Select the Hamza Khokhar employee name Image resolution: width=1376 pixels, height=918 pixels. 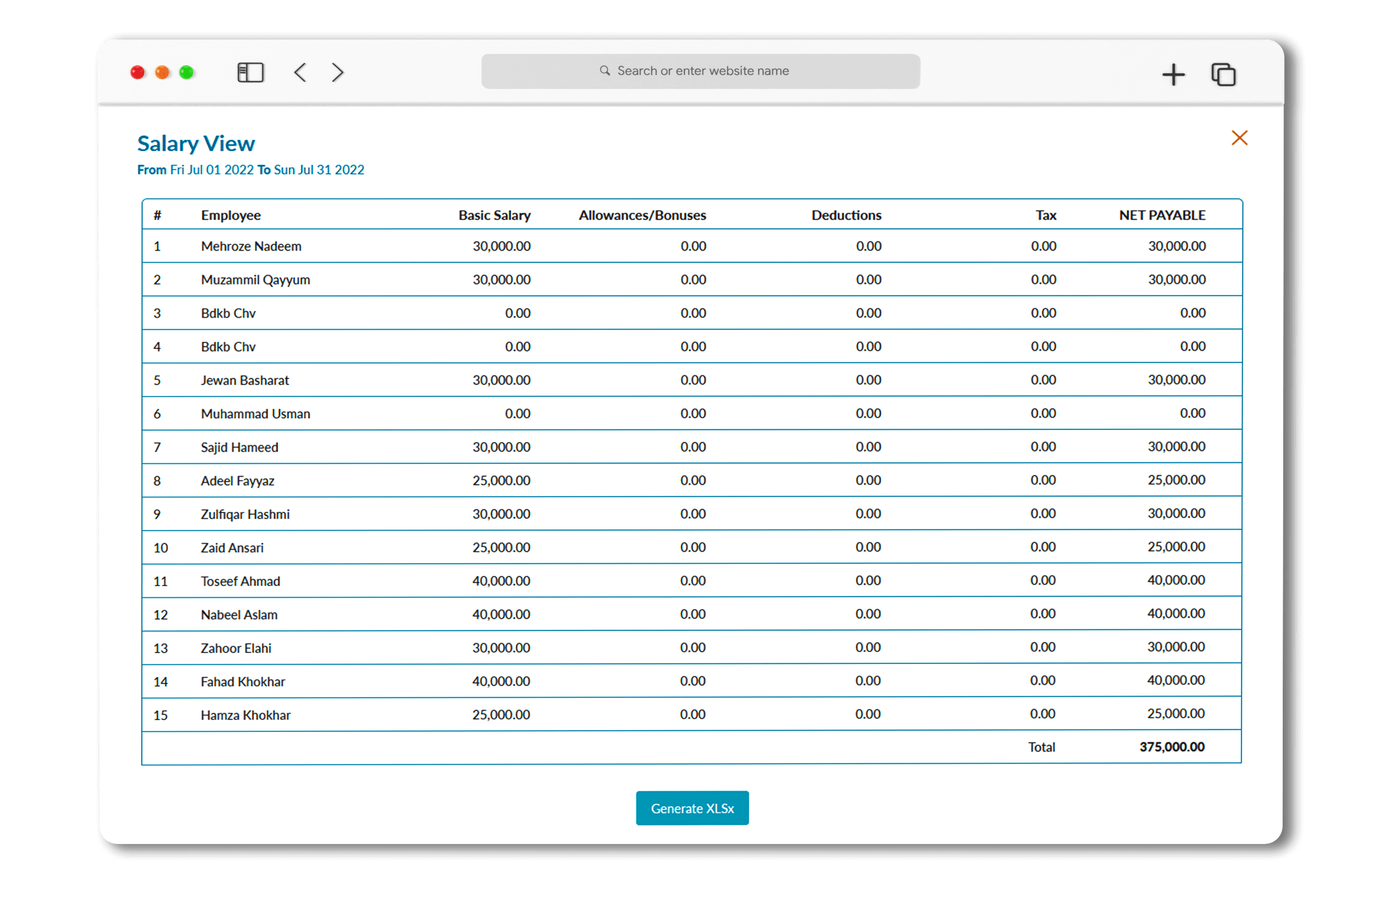click(x=245, y=715)
